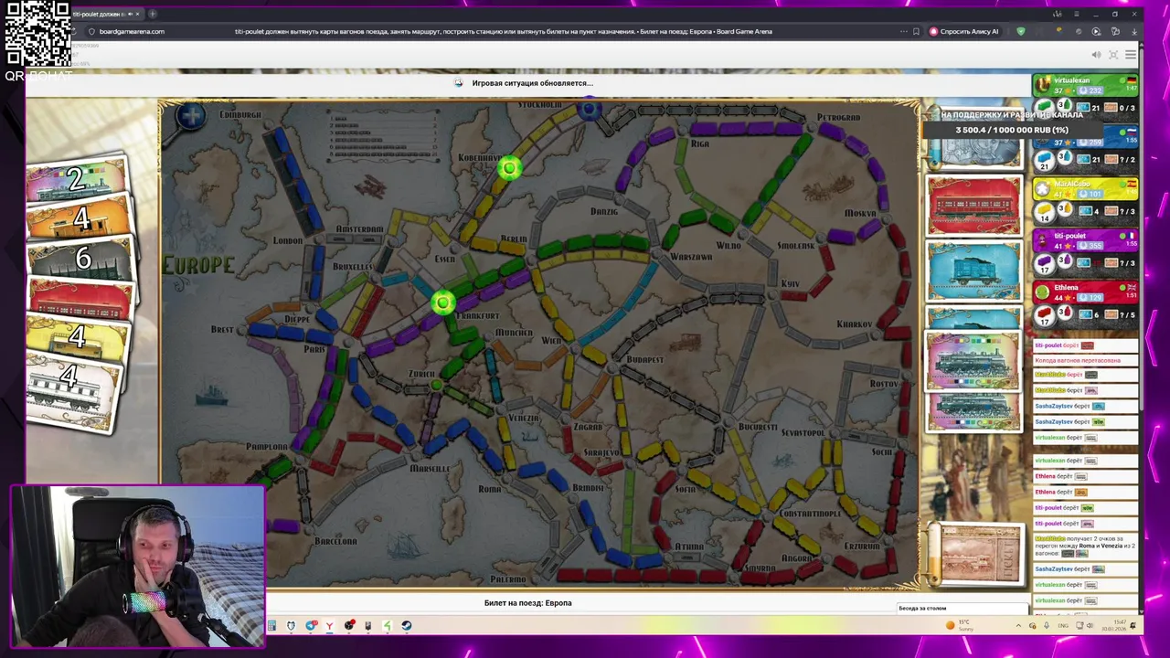
Task: Take the lower locomotive face-up card
Action: coord(973,411)
